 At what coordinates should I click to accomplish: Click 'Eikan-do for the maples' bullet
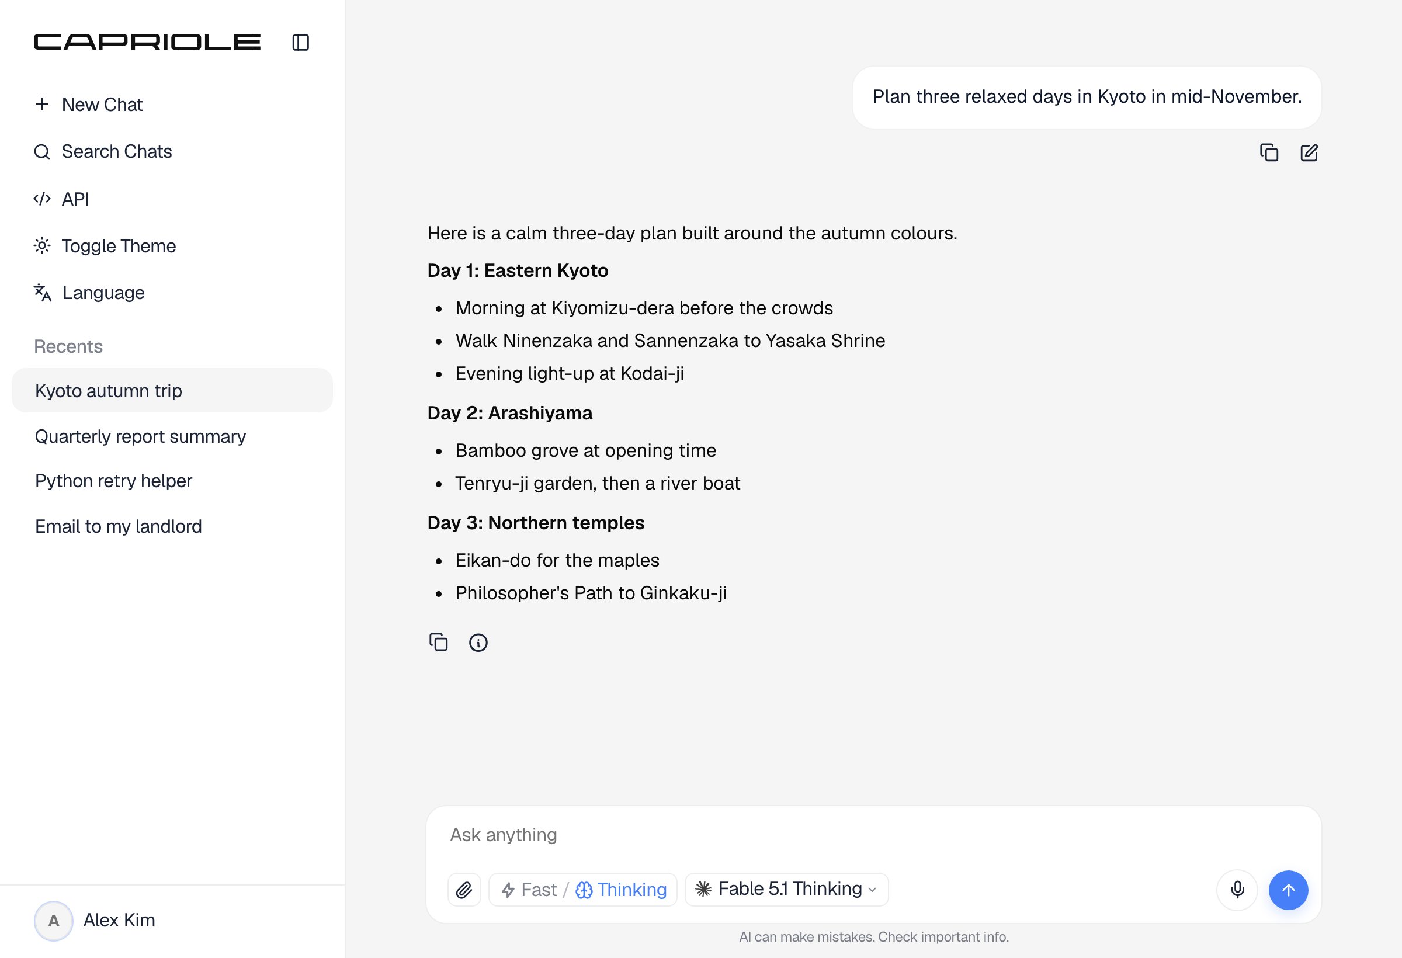(557, 560)
